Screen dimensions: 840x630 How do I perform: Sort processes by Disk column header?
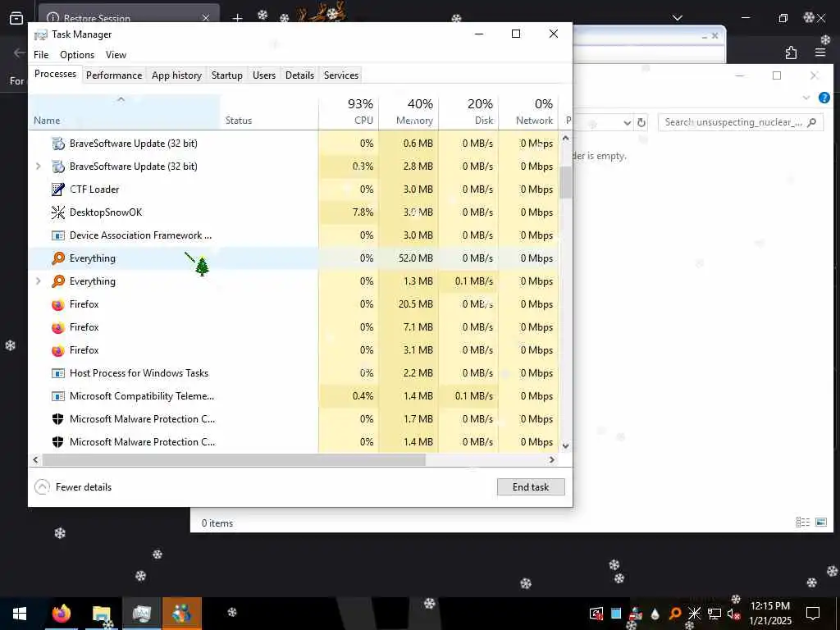[x=468, y=113]
